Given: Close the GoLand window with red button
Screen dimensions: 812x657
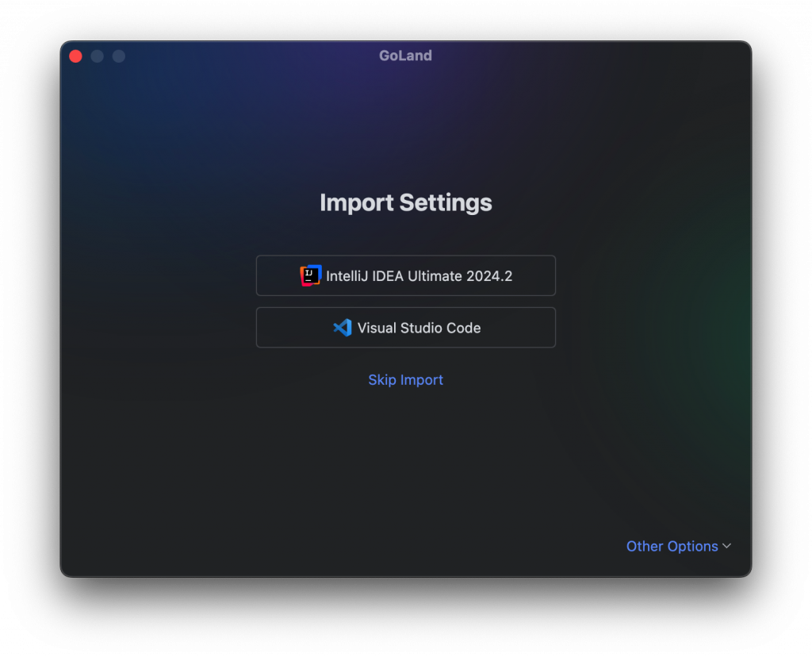Looking at the screenshot, I should click(x=75, y=56).
